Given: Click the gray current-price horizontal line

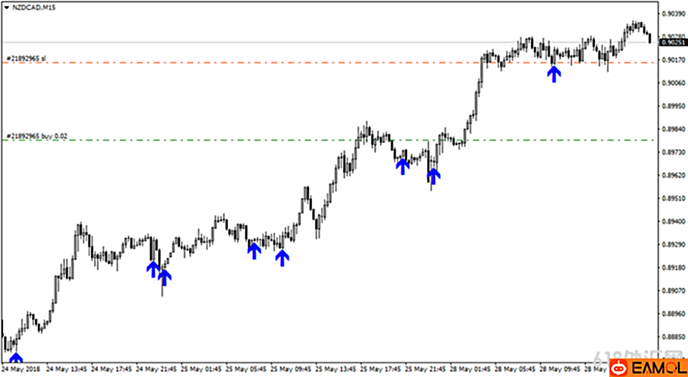Looking at the screenshot, I should point(287,42).
